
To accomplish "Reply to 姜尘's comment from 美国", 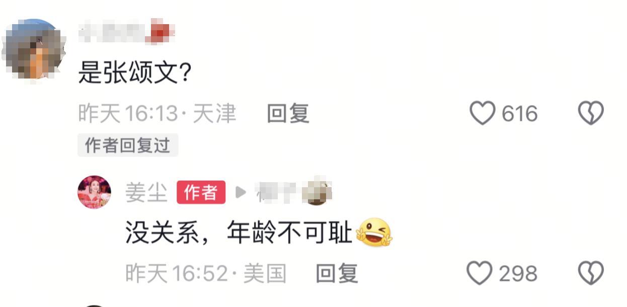I will pos(337,273).
